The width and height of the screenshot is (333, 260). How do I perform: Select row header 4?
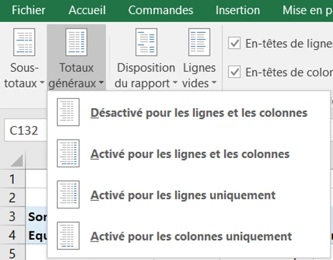point(12,234)
